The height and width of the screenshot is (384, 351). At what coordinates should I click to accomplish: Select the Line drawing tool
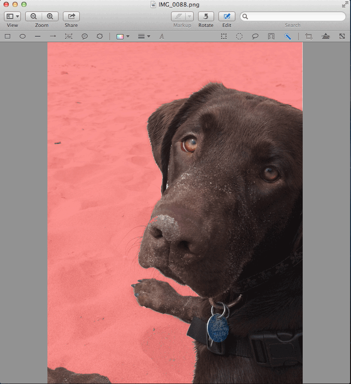pos(38,36)
